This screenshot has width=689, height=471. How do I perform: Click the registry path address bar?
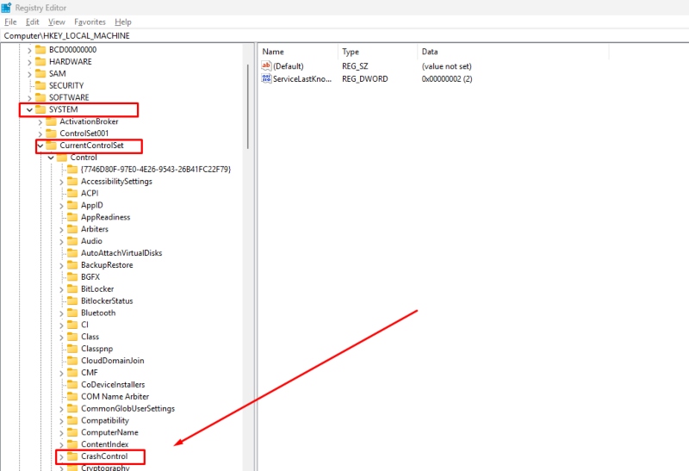[344, 35]
